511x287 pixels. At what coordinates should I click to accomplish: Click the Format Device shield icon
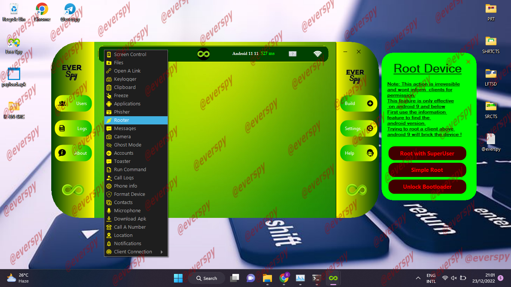tap(109, 194)
